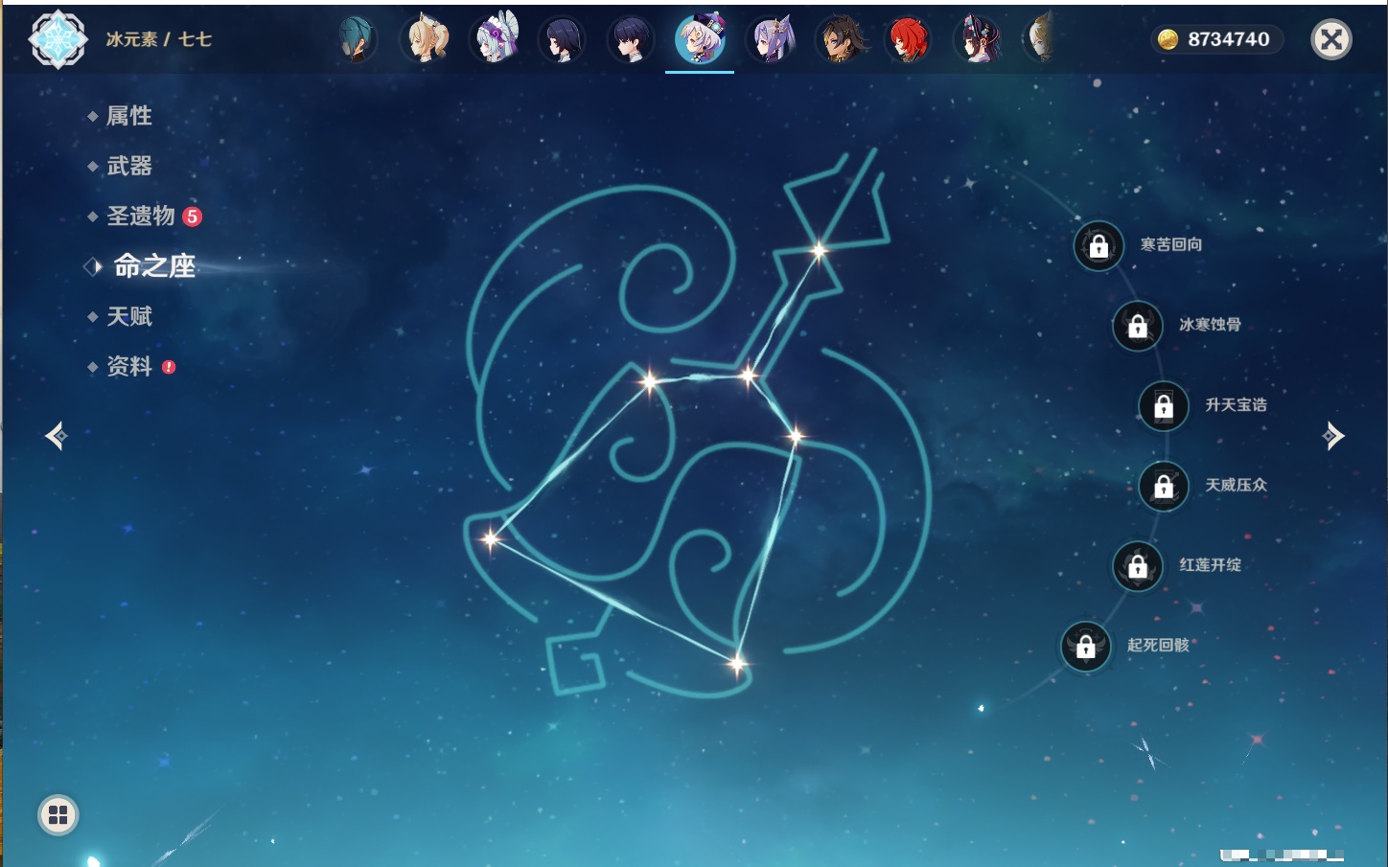Select the short dark-blue-haired portrait beside Qiqi
Screen dimensions: 1388x867
click(632, 40)
